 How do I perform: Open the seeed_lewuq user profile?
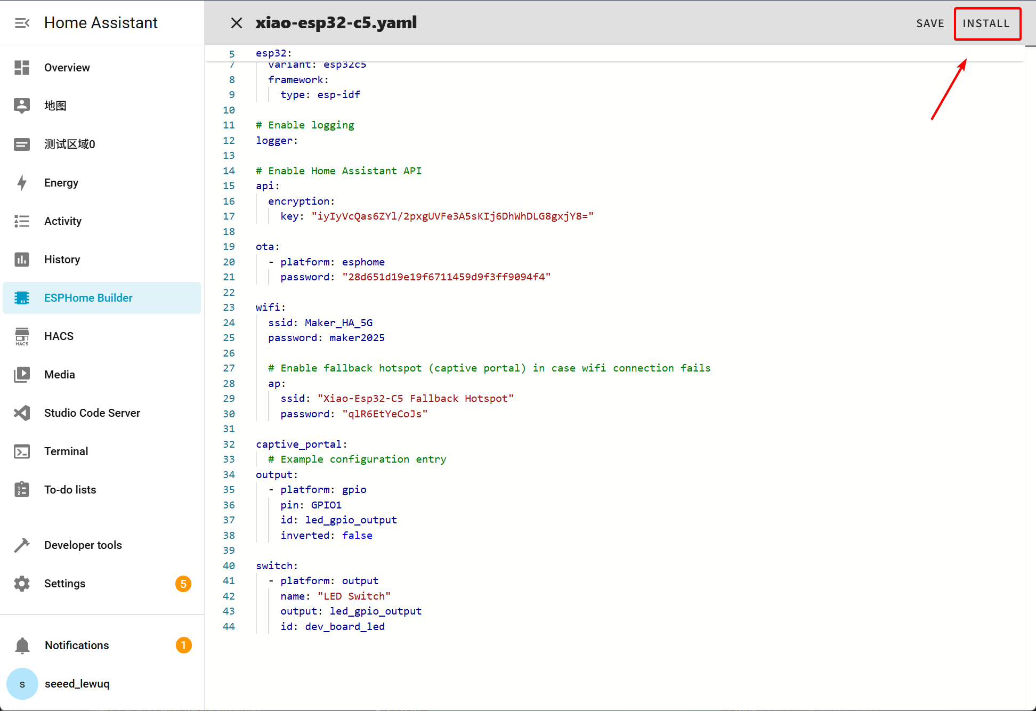click(x=77, y=684)
